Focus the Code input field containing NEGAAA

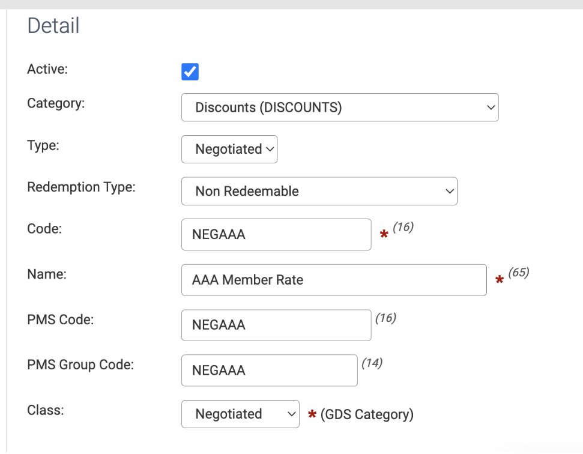click(x=276, y=235)
